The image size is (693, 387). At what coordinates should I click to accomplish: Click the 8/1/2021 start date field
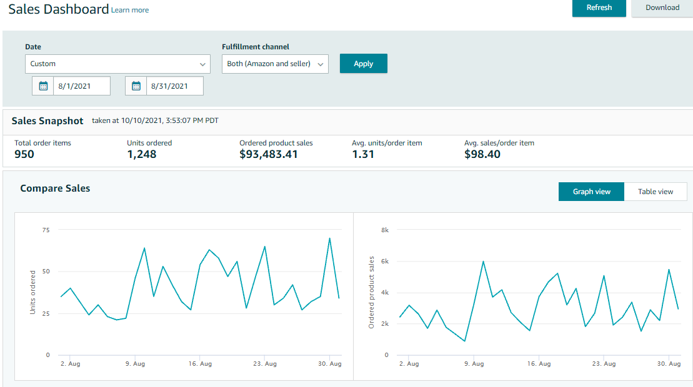pyautogui.click(x=82, y=86)
